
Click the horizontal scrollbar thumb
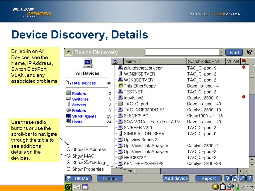(x=136, y=171)
